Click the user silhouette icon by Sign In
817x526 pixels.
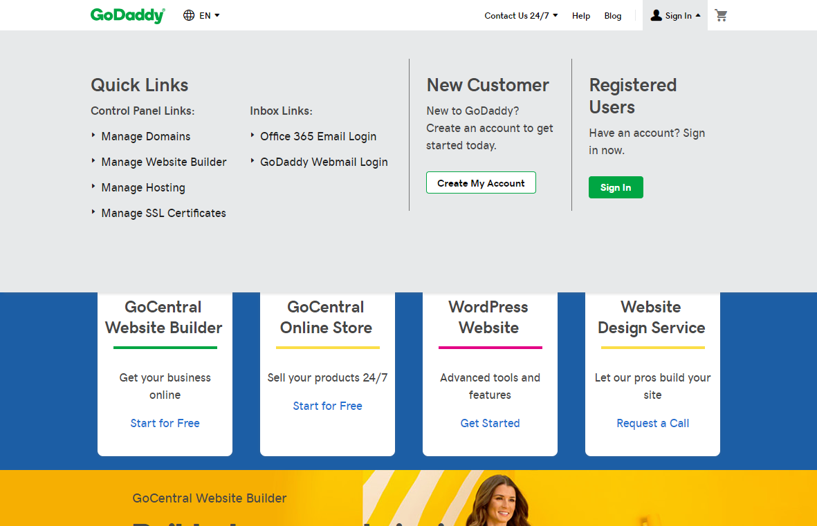tap(656, 16)
